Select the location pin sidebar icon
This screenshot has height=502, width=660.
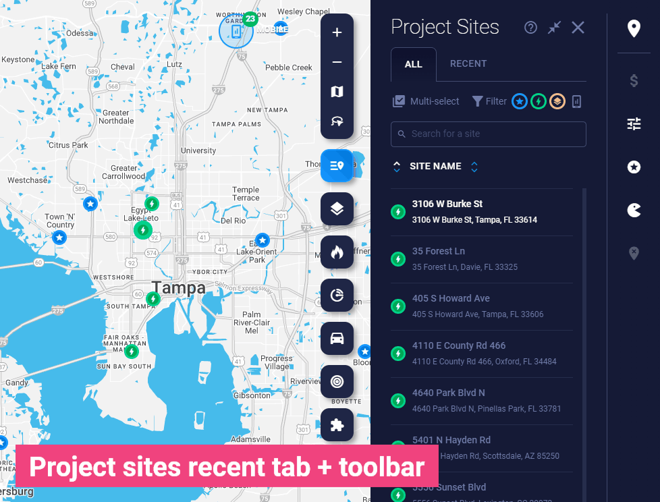click(x=634, y=28)
